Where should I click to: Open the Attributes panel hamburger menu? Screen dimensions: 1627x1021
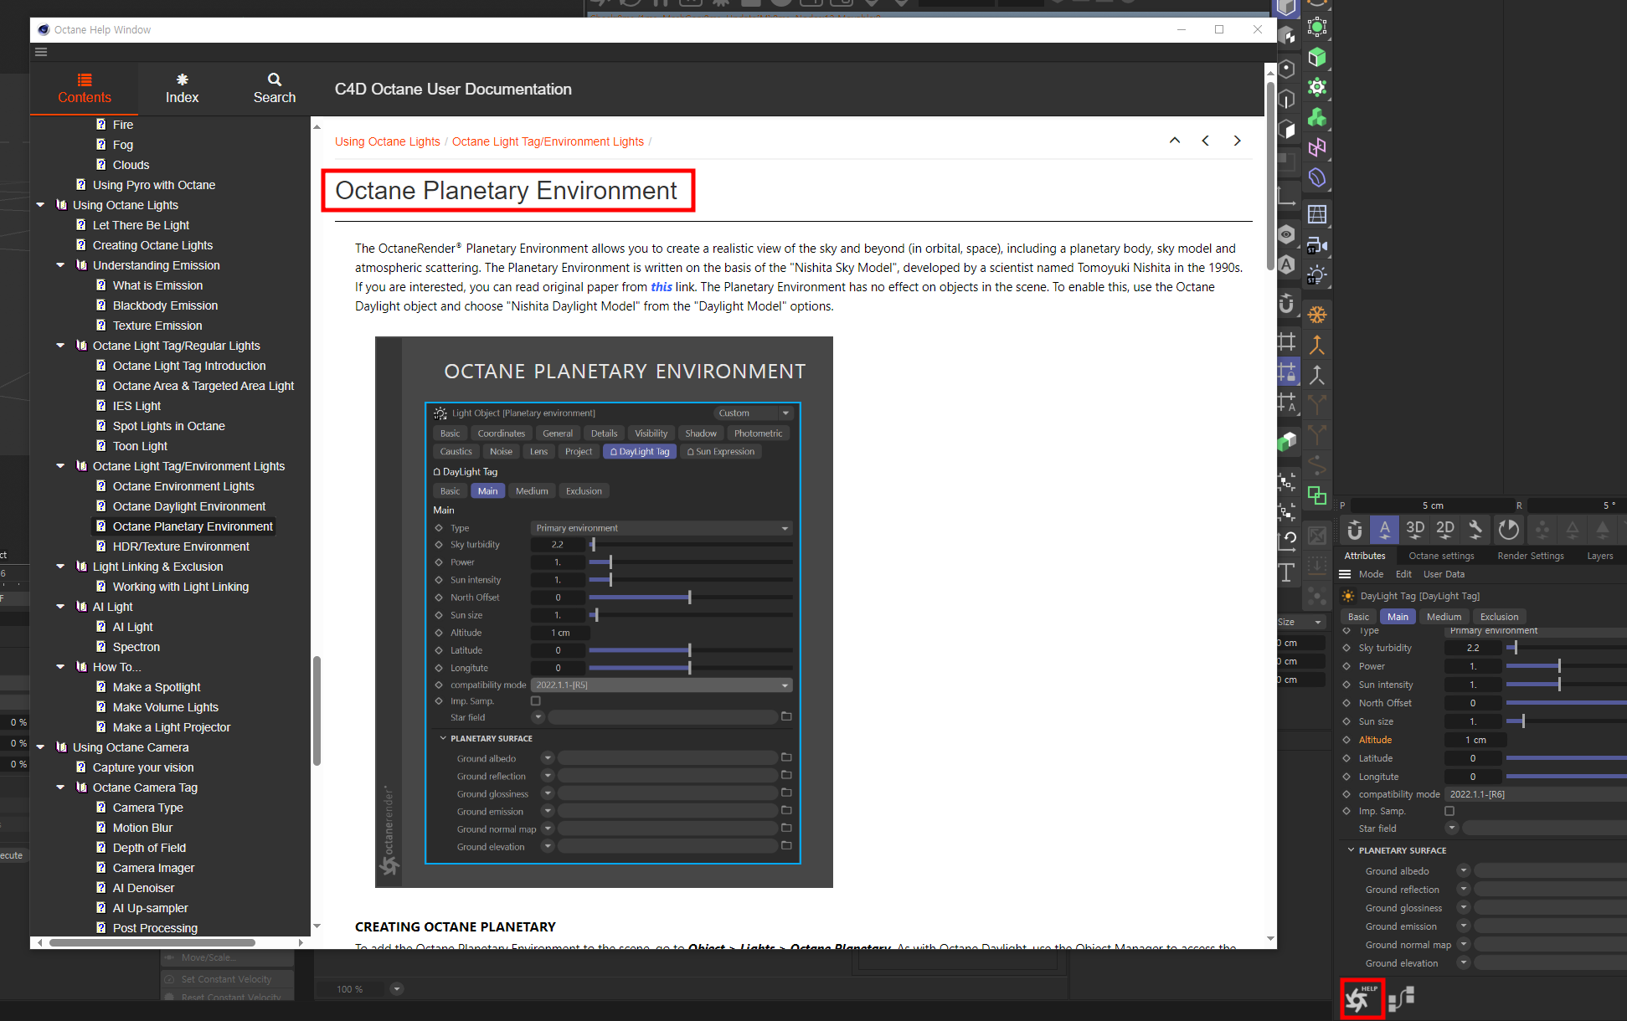[1345, 574]
